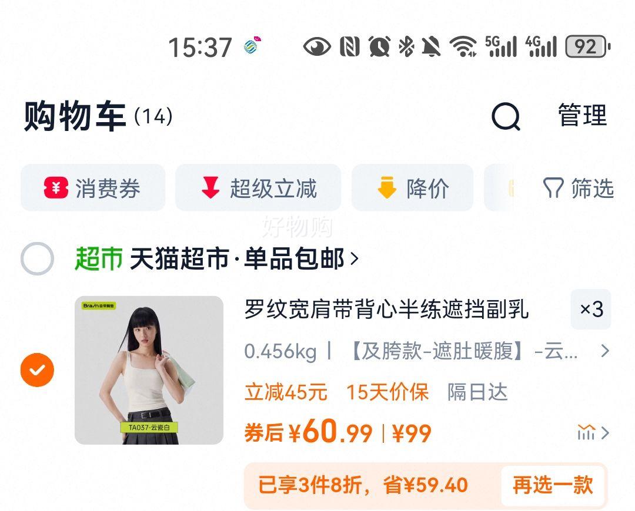The image size is (635, 511).
Task: Tap the 再选一款 button
Action: (553, 485)
